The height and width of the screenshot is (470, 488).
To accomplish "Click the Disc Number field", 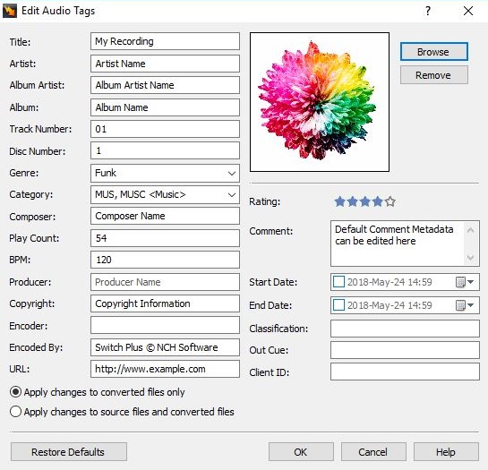I will [165, 150].
